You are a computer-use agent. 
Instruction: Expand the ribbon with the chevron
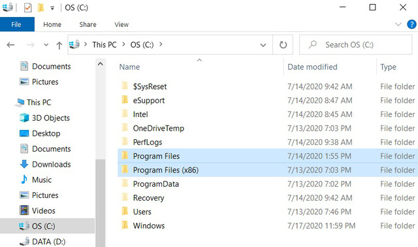point(398,25)
